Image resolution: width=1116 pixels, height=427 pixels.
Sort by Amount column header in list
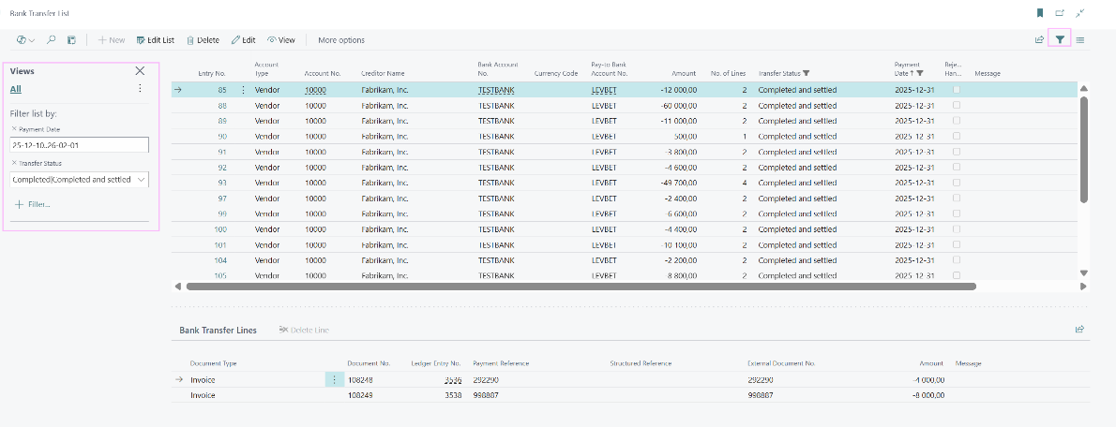click(684, 73)
